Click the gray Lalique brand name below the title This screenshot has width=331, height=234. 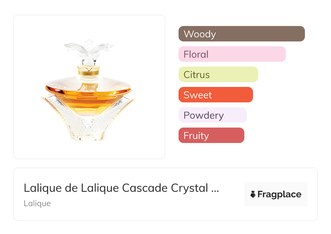37,203
